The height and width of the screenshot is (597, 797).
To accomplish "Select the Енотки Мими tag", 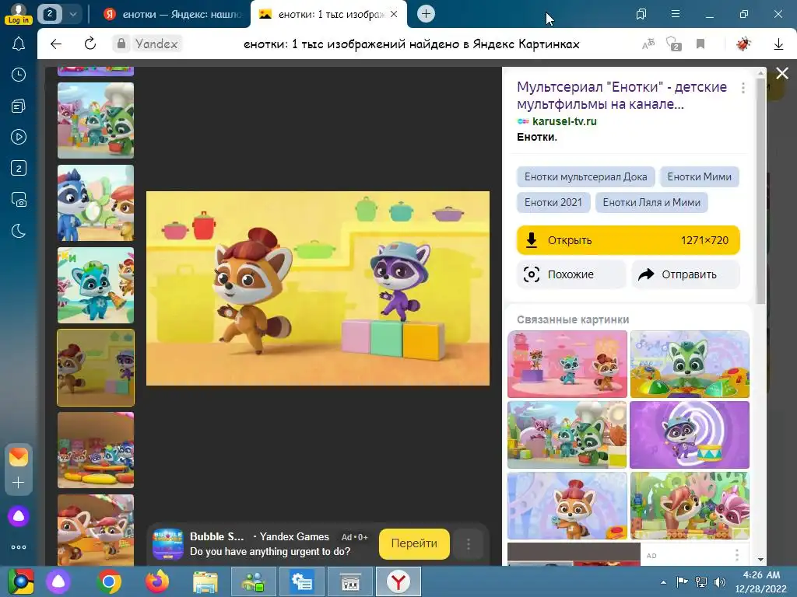I will (x=699, y=176).
